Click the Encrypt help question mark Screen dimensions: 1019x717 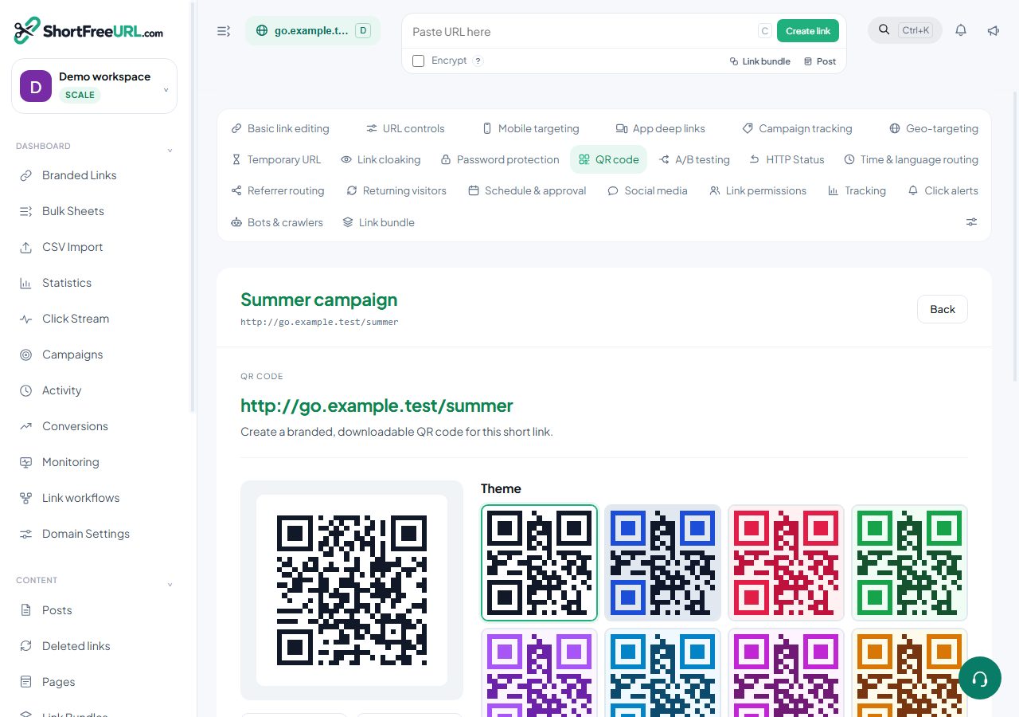click(478, 61)
